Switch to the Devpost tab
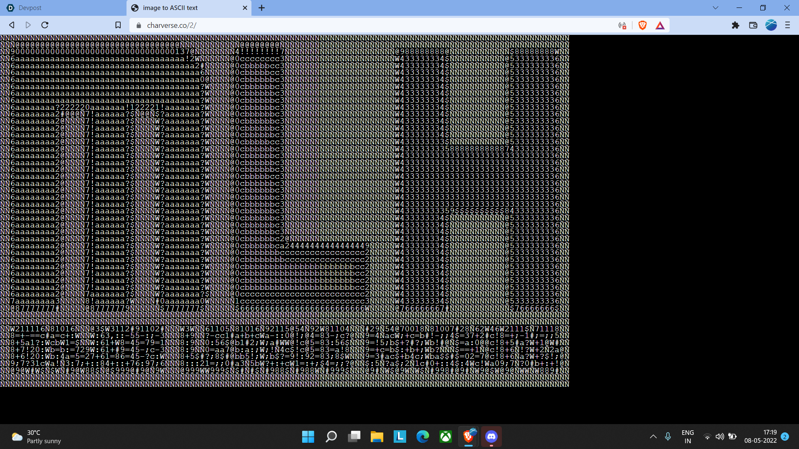The image size is (799, 449). (x=62, y=8)
